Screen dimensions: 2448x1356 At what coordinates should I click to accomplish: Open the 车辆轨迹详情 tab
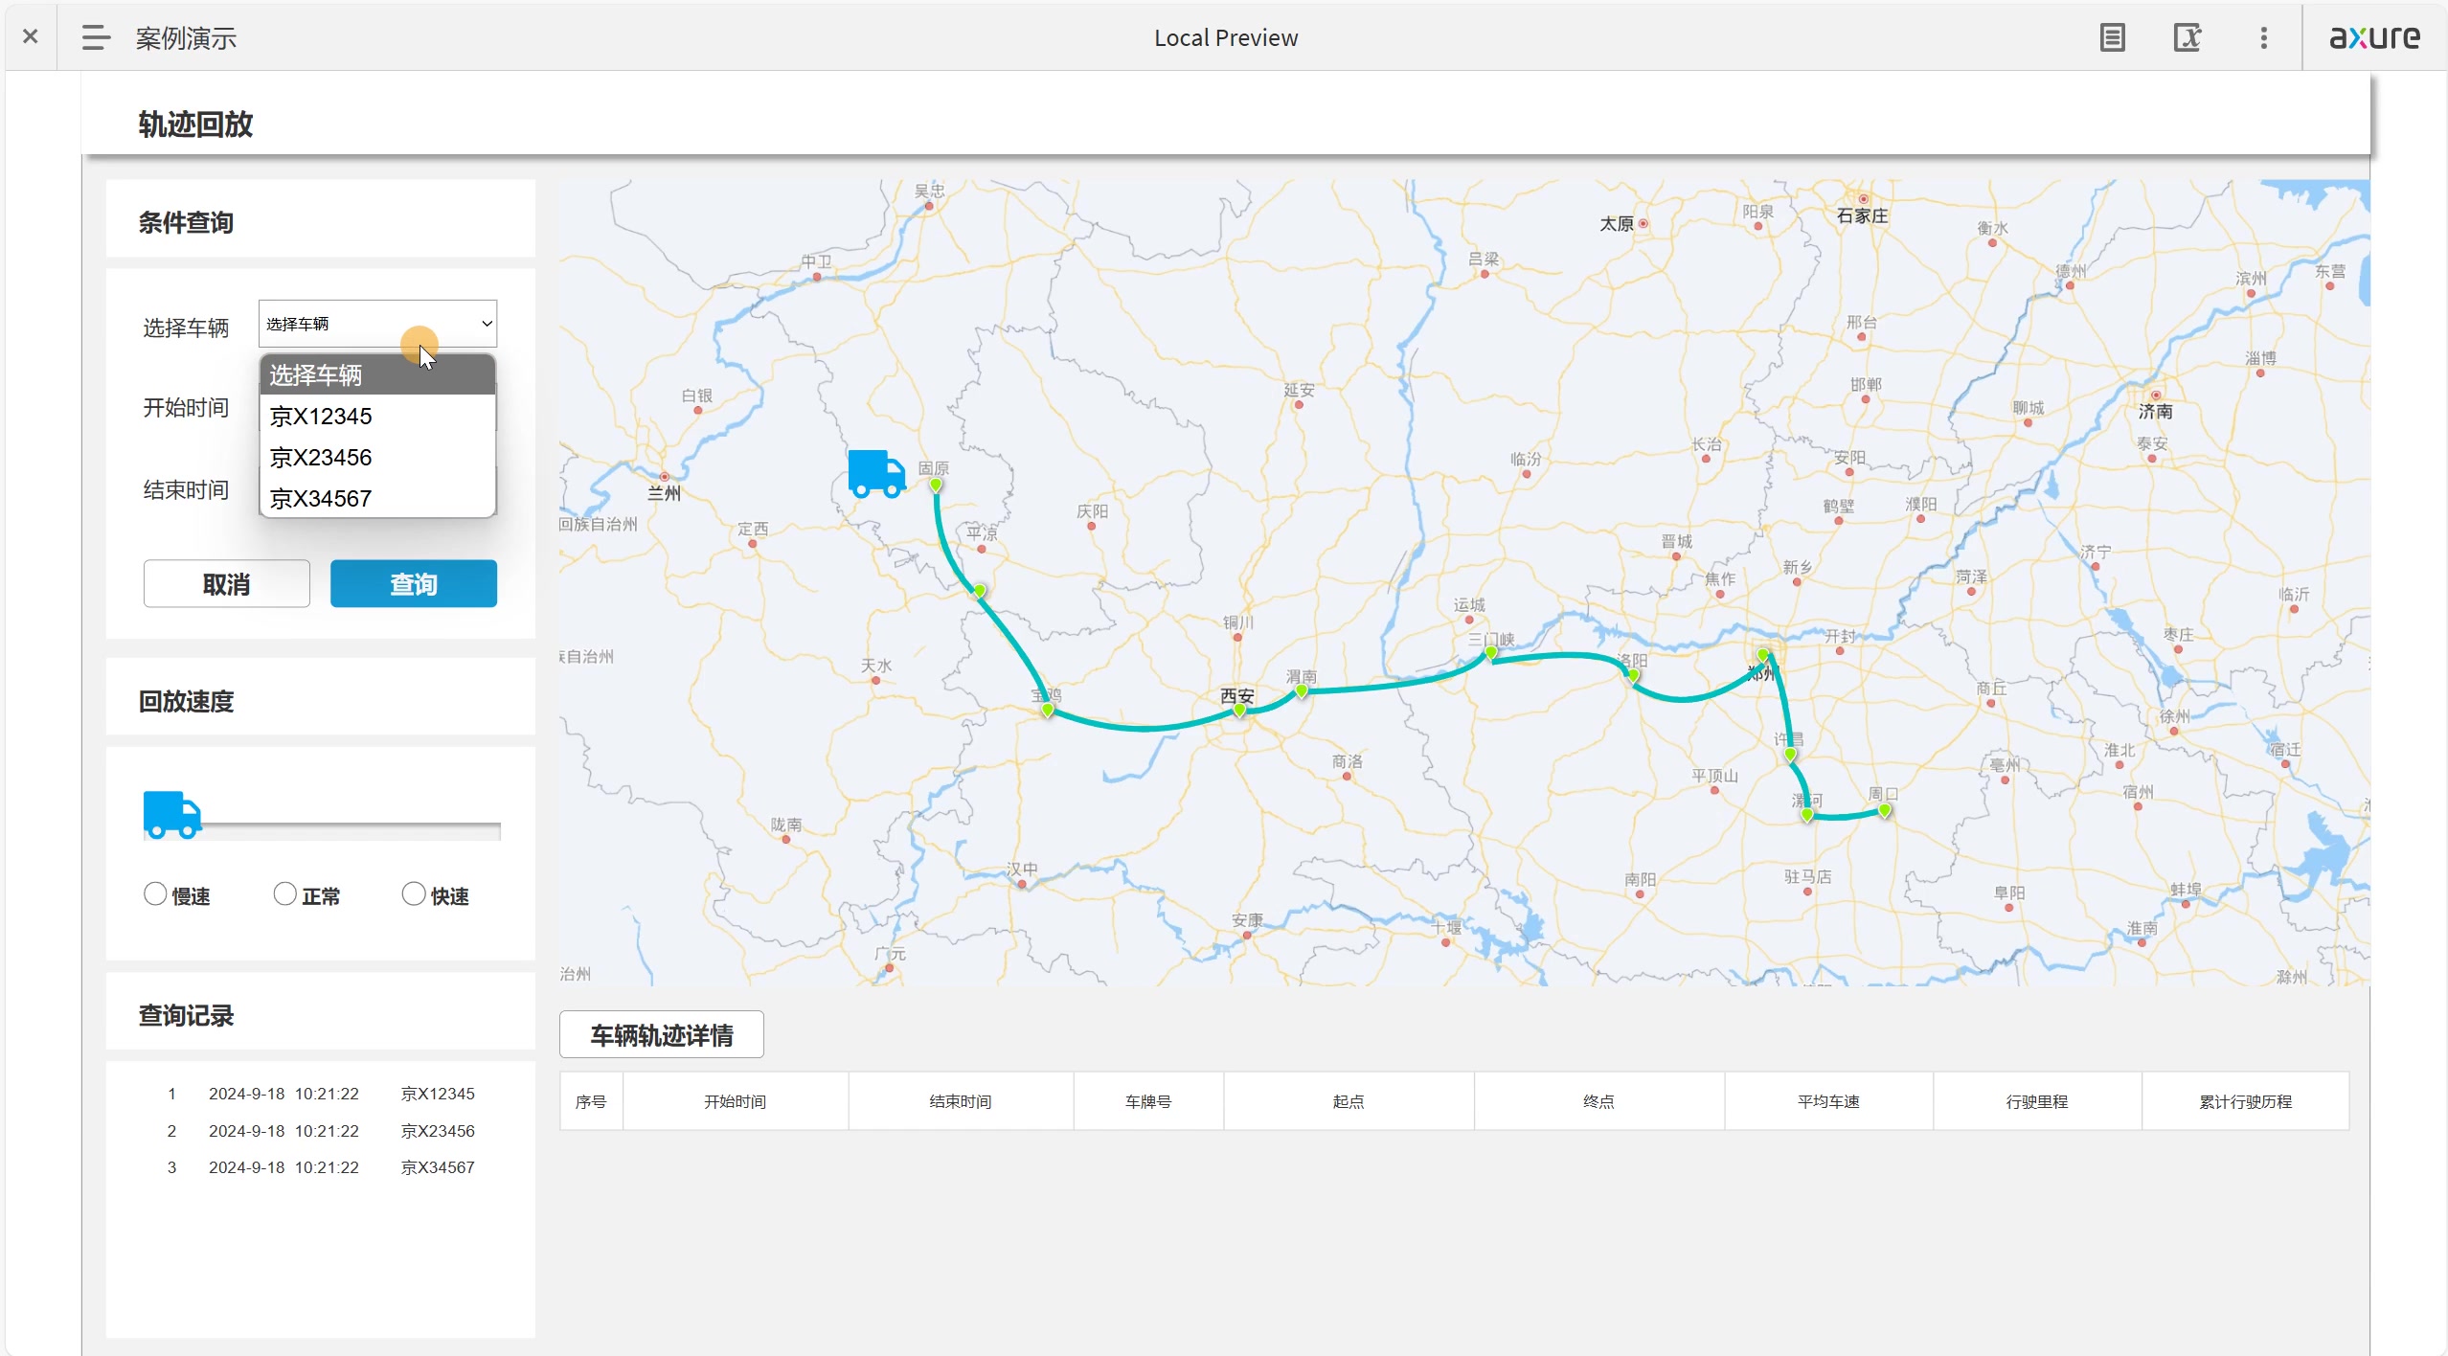661,1034
